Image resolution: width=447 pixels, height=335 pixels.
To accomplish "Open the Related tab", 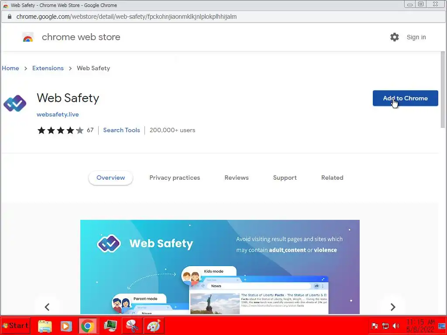I will [x=332, y=178].
